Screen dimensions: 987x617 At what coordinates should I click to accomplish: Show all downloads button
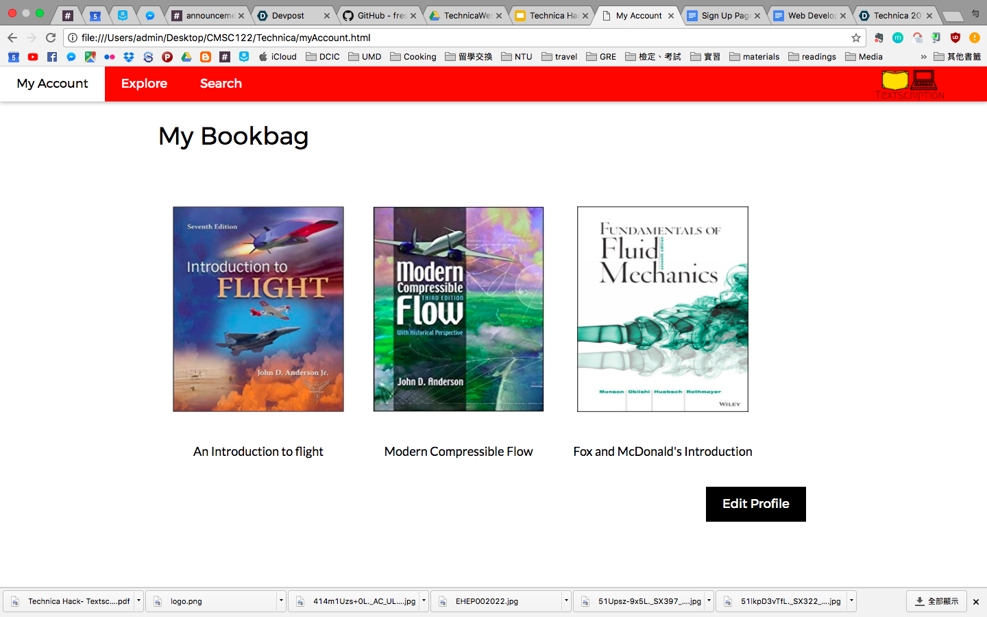coord(936,601)
